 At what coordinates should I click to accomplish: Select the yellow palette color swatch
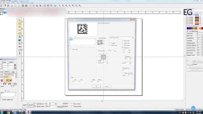tap(198, 28)
